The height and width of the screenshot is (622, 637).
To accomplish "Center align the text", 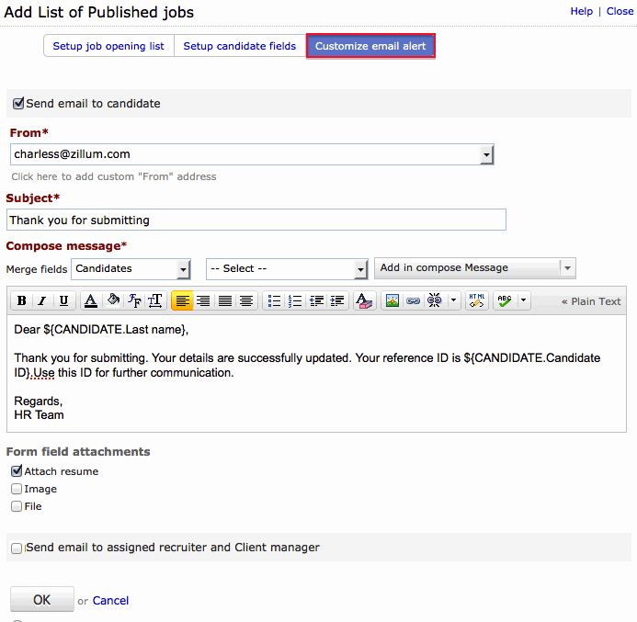I will (246, 300).
